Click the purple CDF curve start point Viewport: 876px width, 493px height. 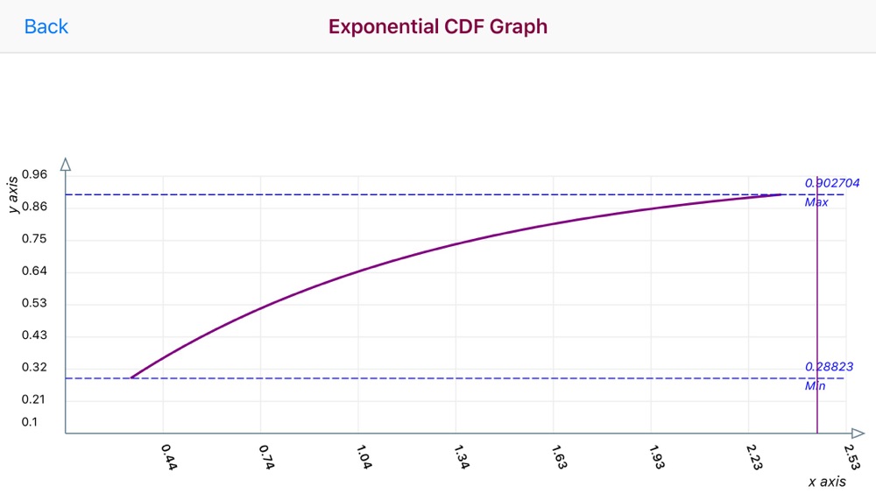point(132,377)
